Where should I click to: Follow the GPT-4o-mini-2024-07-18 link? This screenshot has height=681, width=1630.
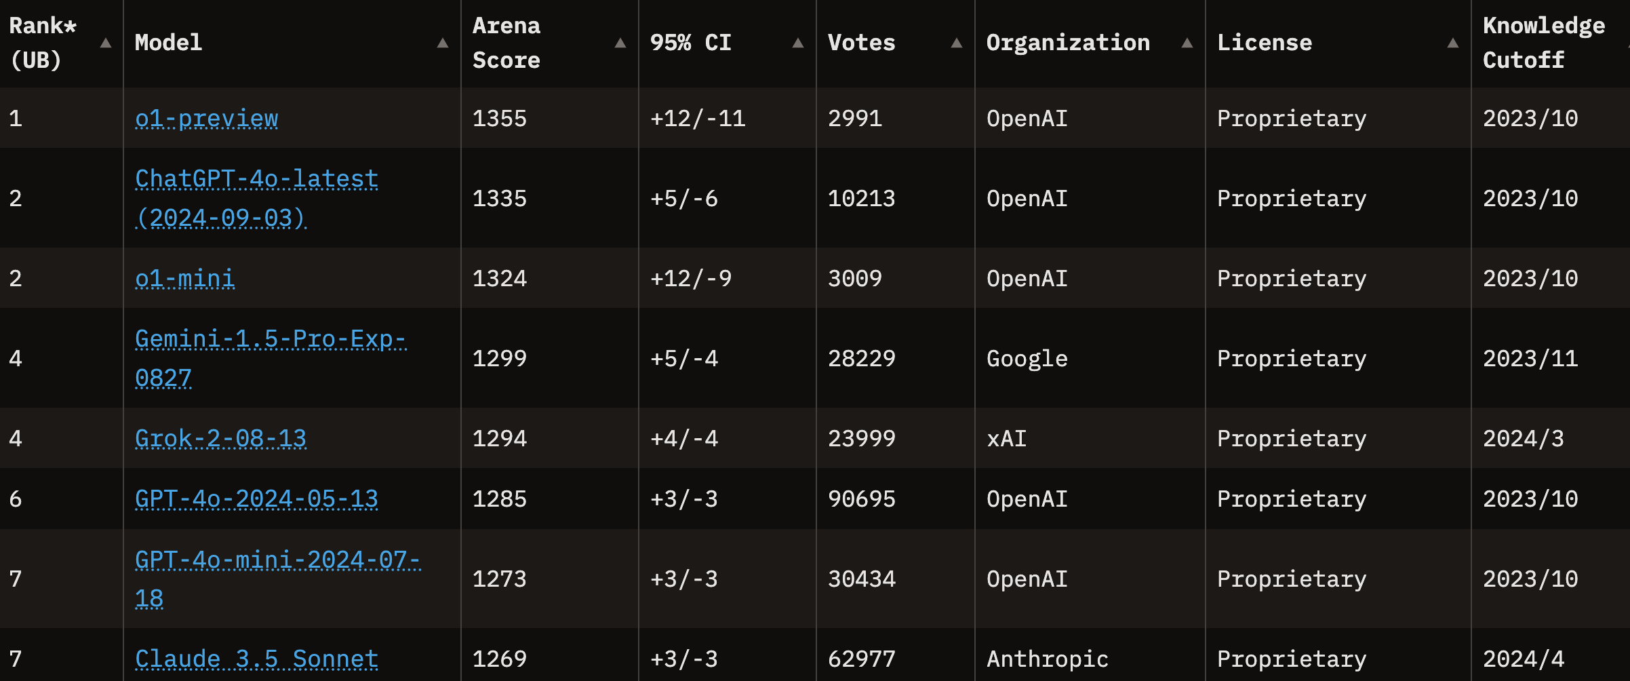click(x=278, y=579)
